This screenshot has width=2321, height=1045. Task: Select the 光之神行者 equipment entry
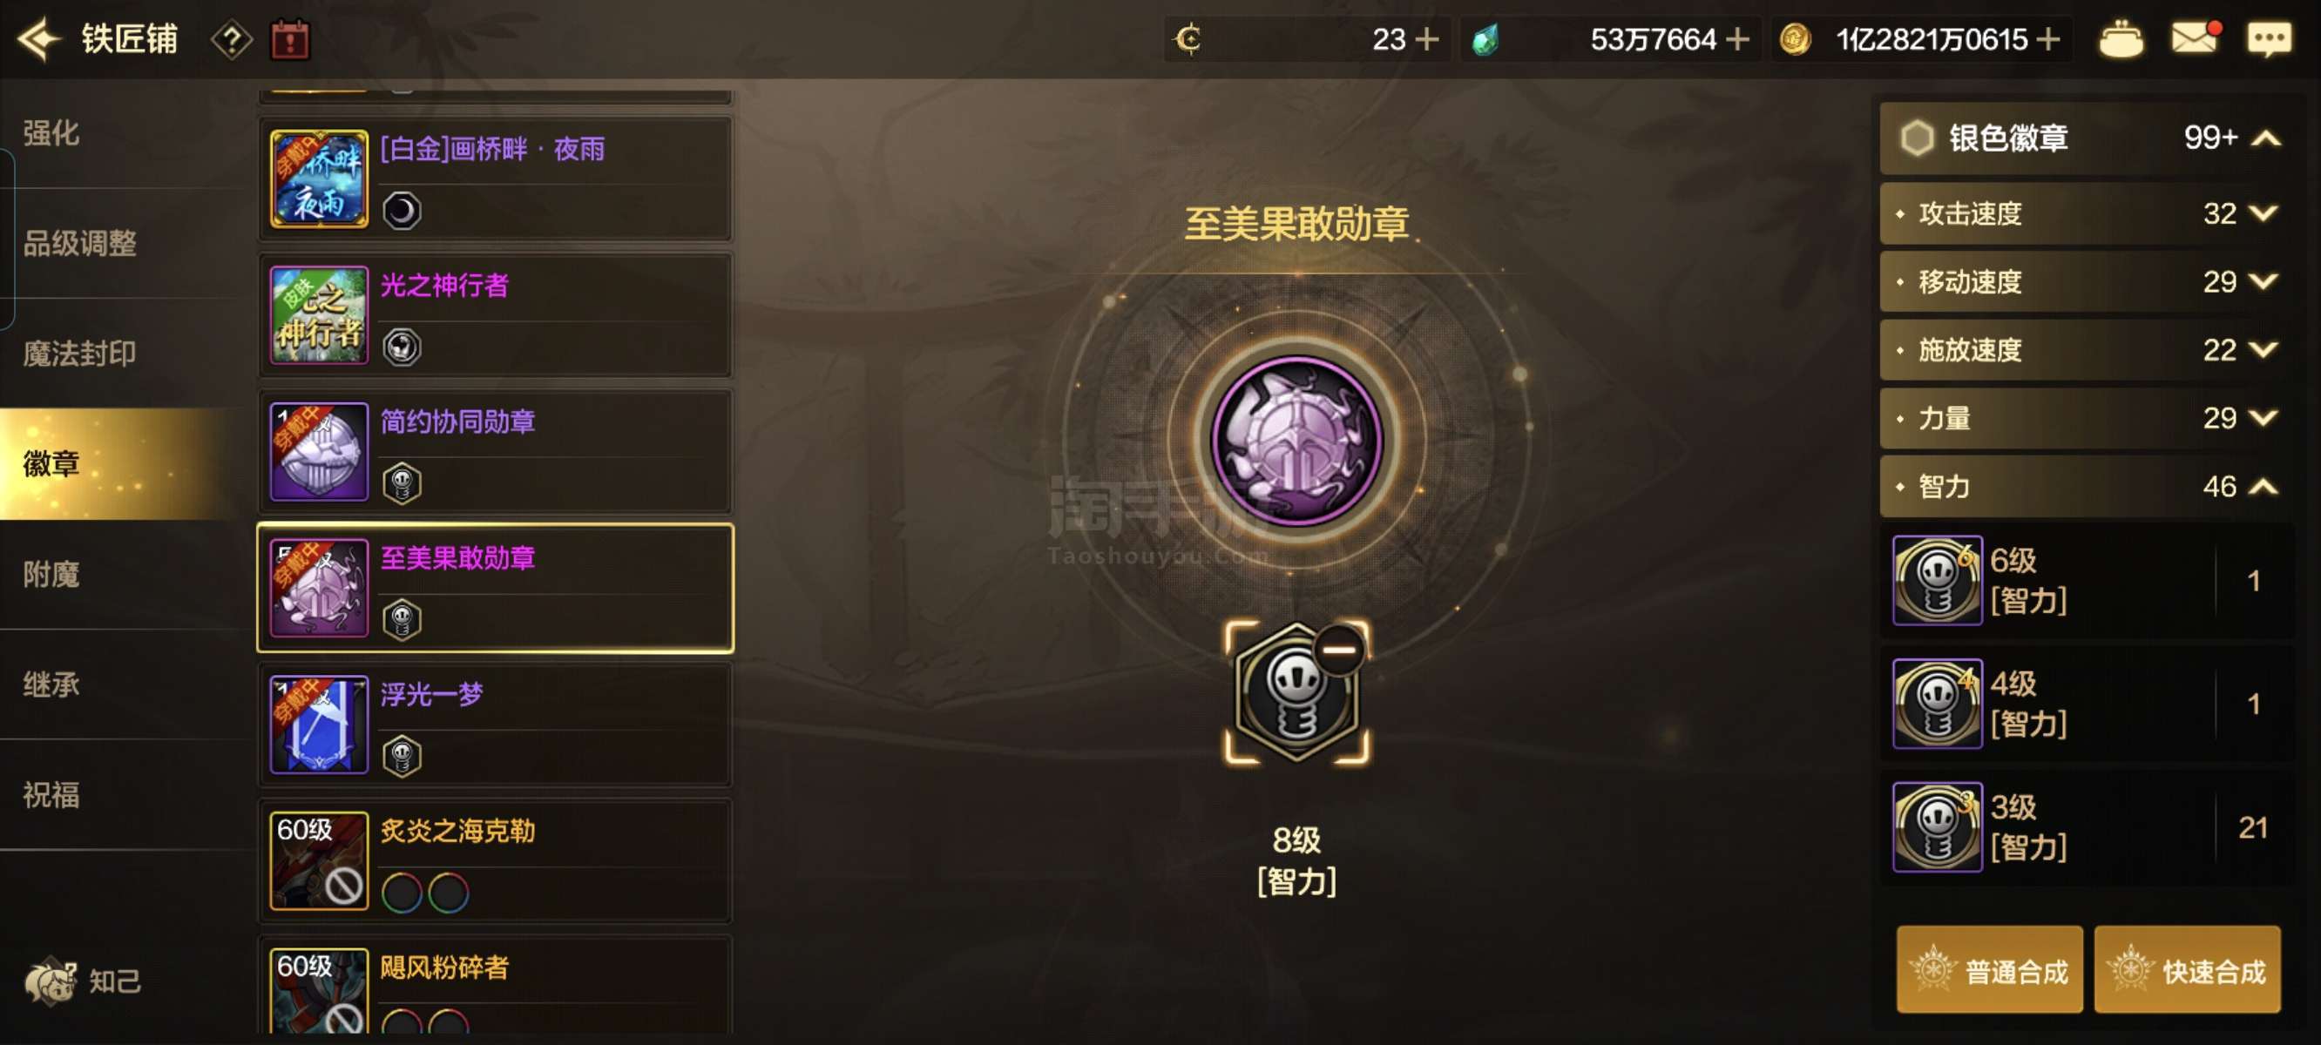tap(495, 315)
